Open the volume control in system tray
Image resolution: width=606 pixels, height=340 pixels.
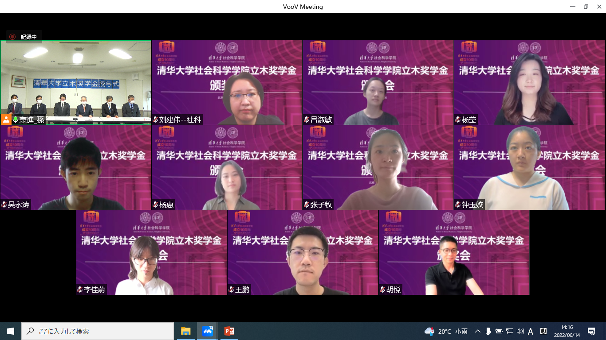(x=520, y=331)
